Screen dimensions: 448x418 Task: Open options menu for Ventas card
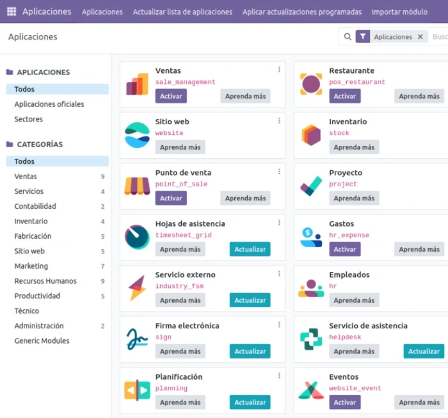(x=279, y=70)
